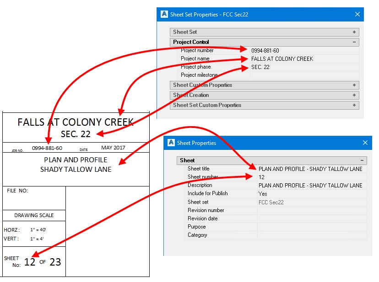Edit the Sheet number value 12

pyautogui.click(x=312, y=177)
